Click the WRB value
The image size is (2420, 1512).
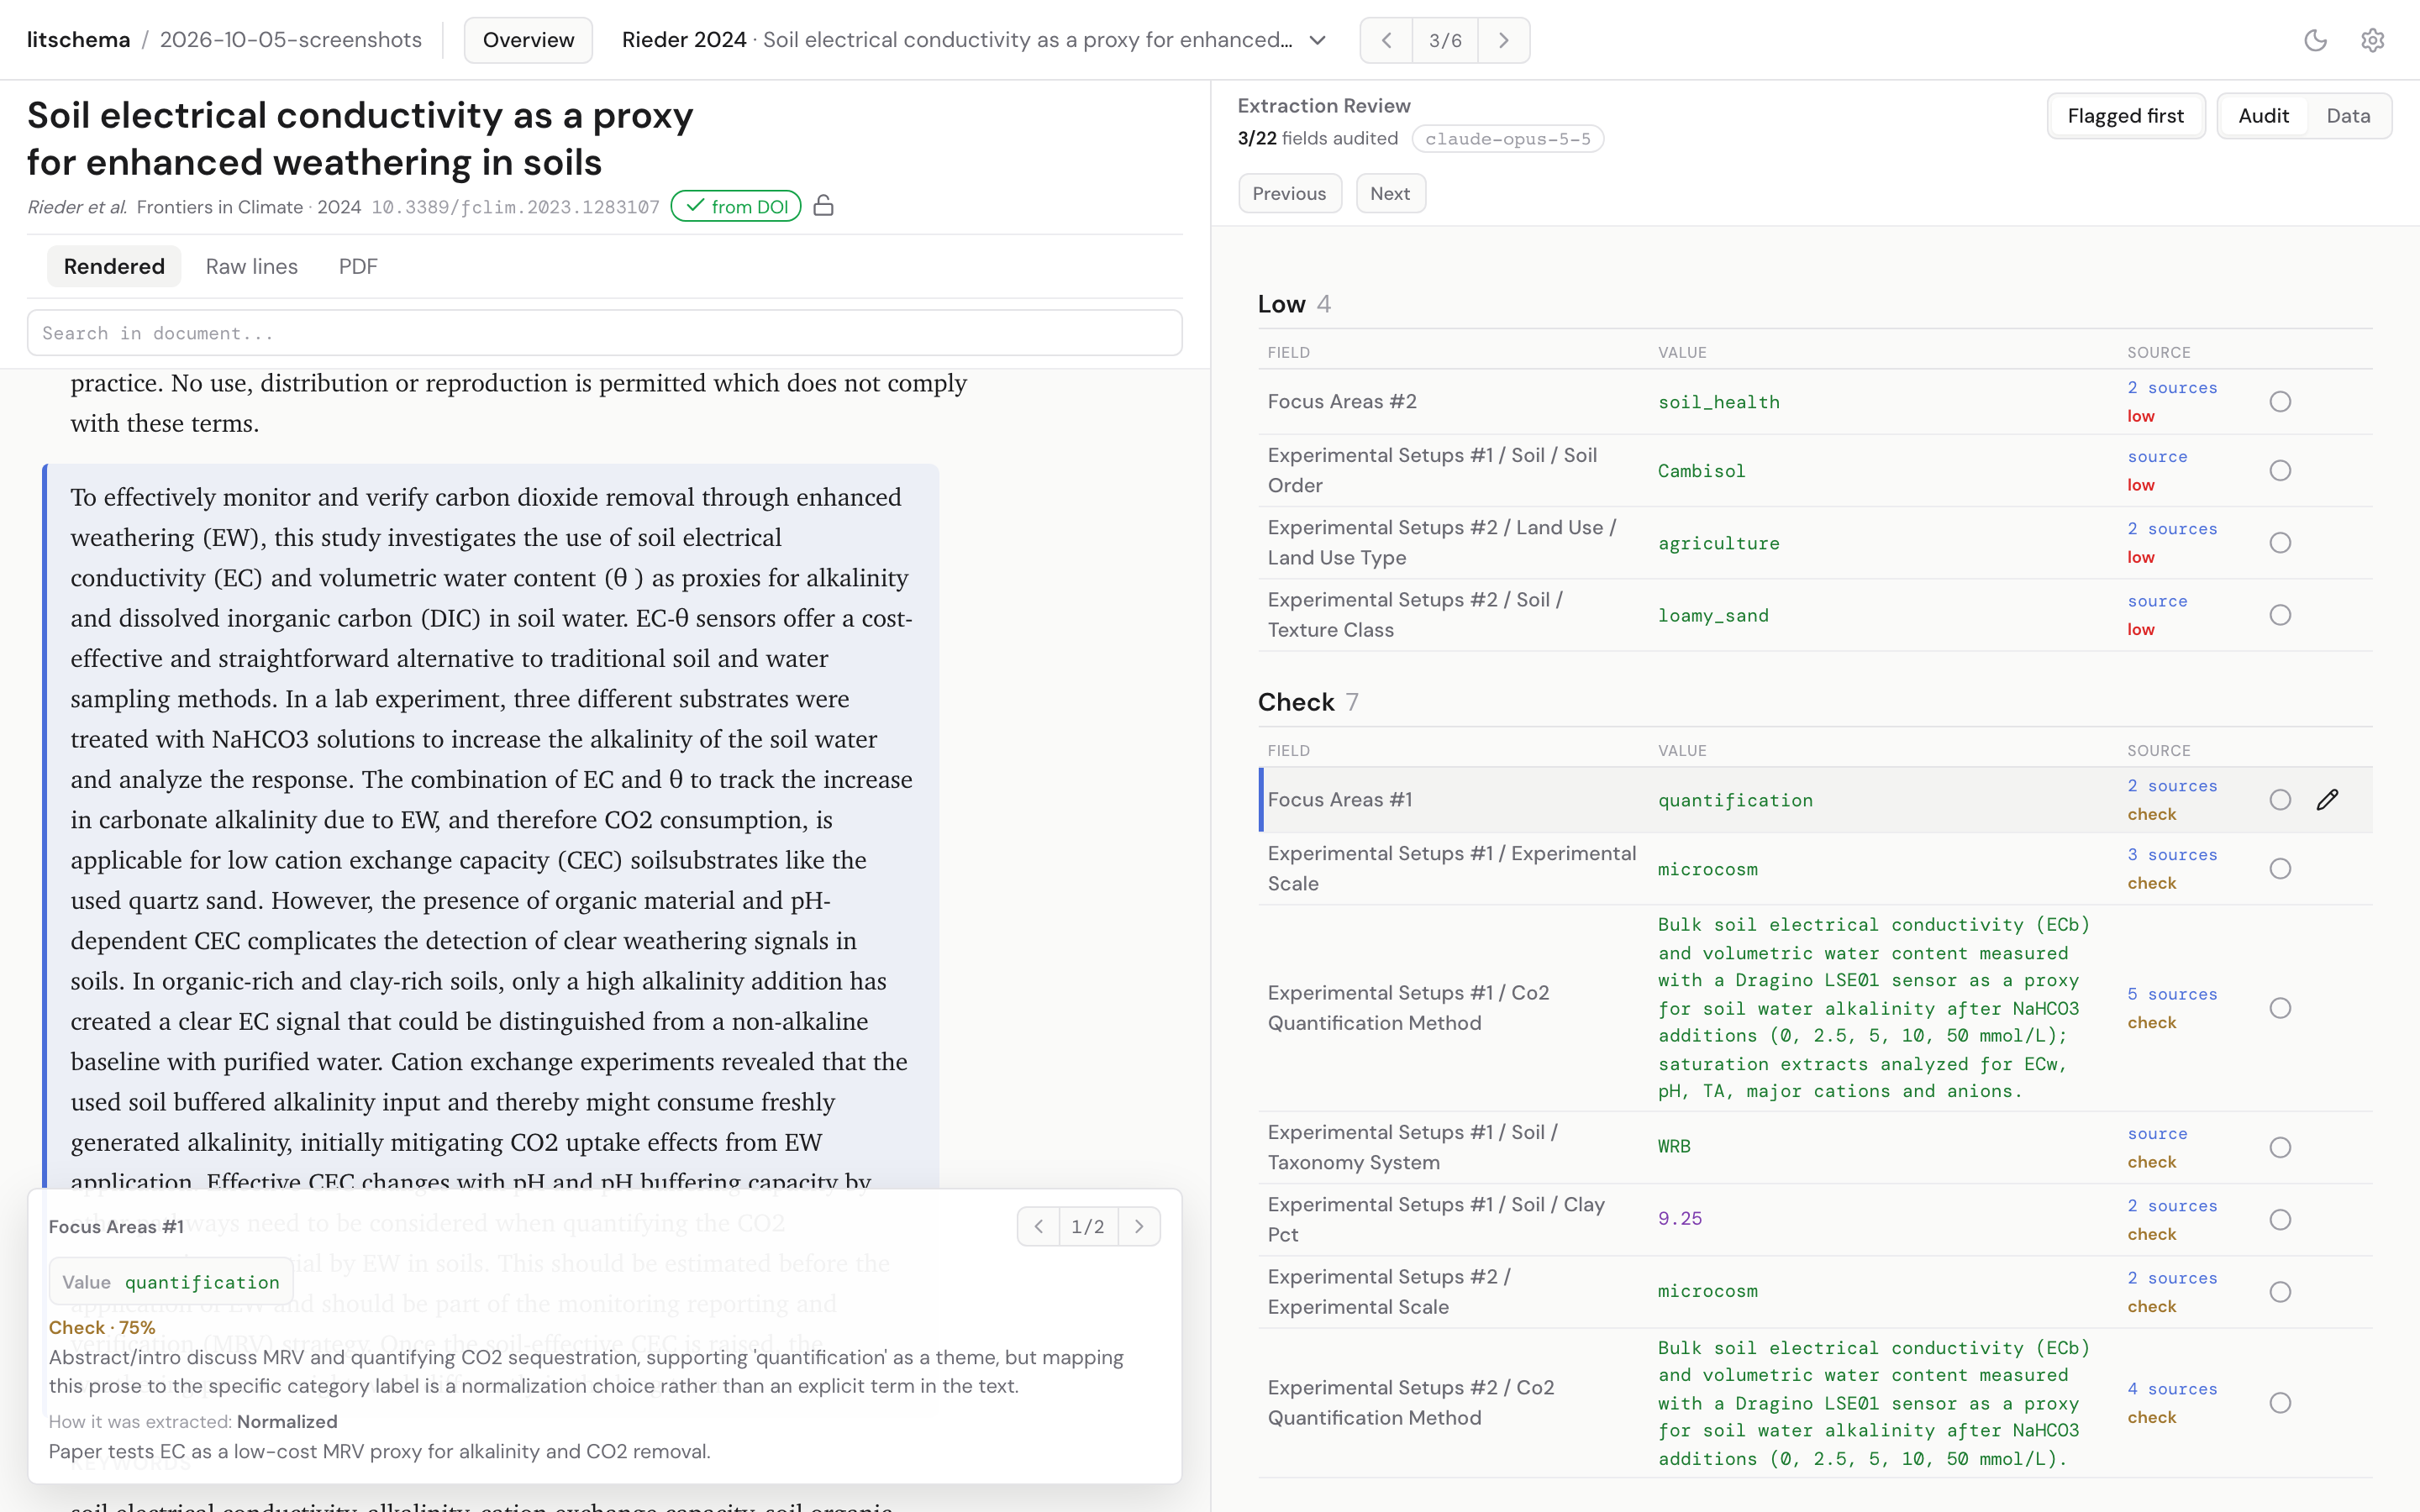[1674, 1146]
